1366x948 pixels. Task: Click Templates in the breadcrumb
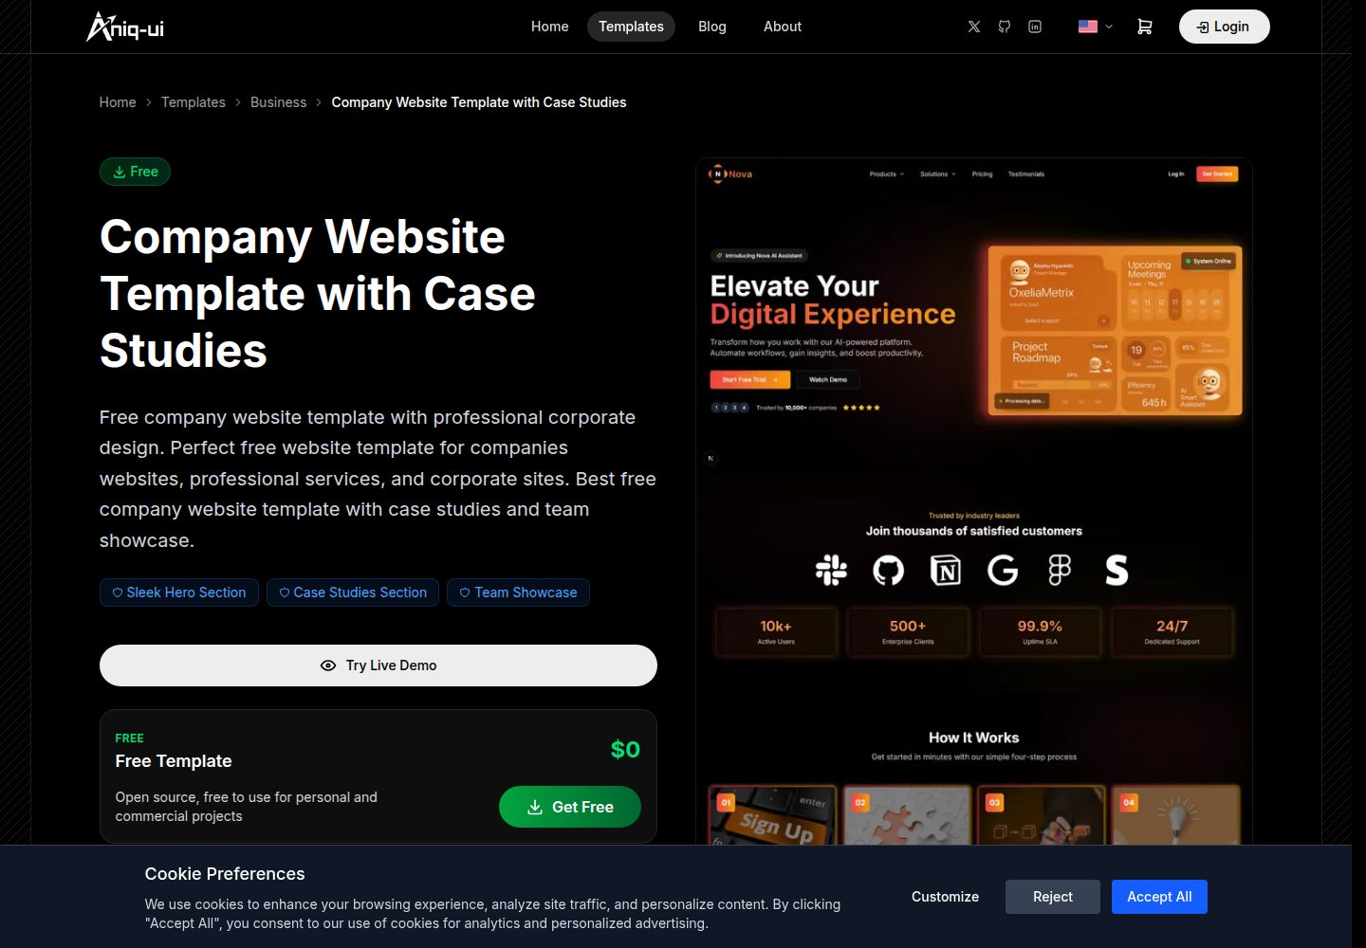pyautogui.click(x=194, y=102)
